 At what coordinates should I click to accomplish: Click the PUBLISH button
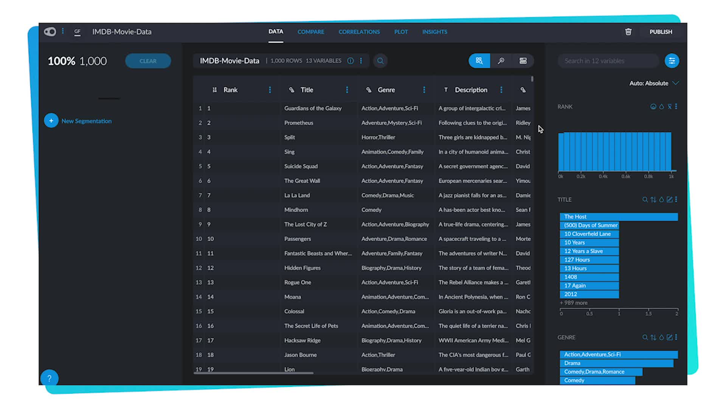click(661, 32)
